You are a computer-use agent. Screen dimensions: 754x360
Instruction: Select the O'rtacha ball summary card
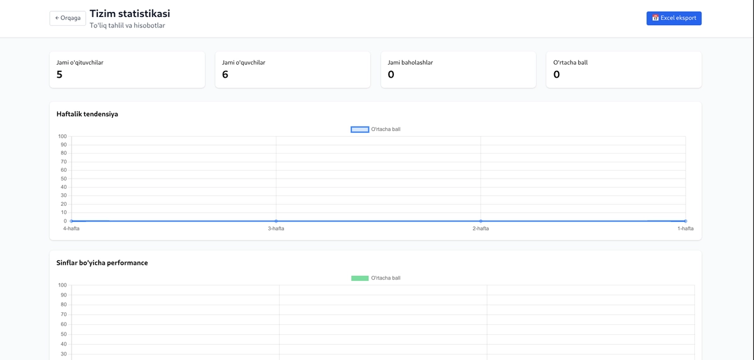624,70
